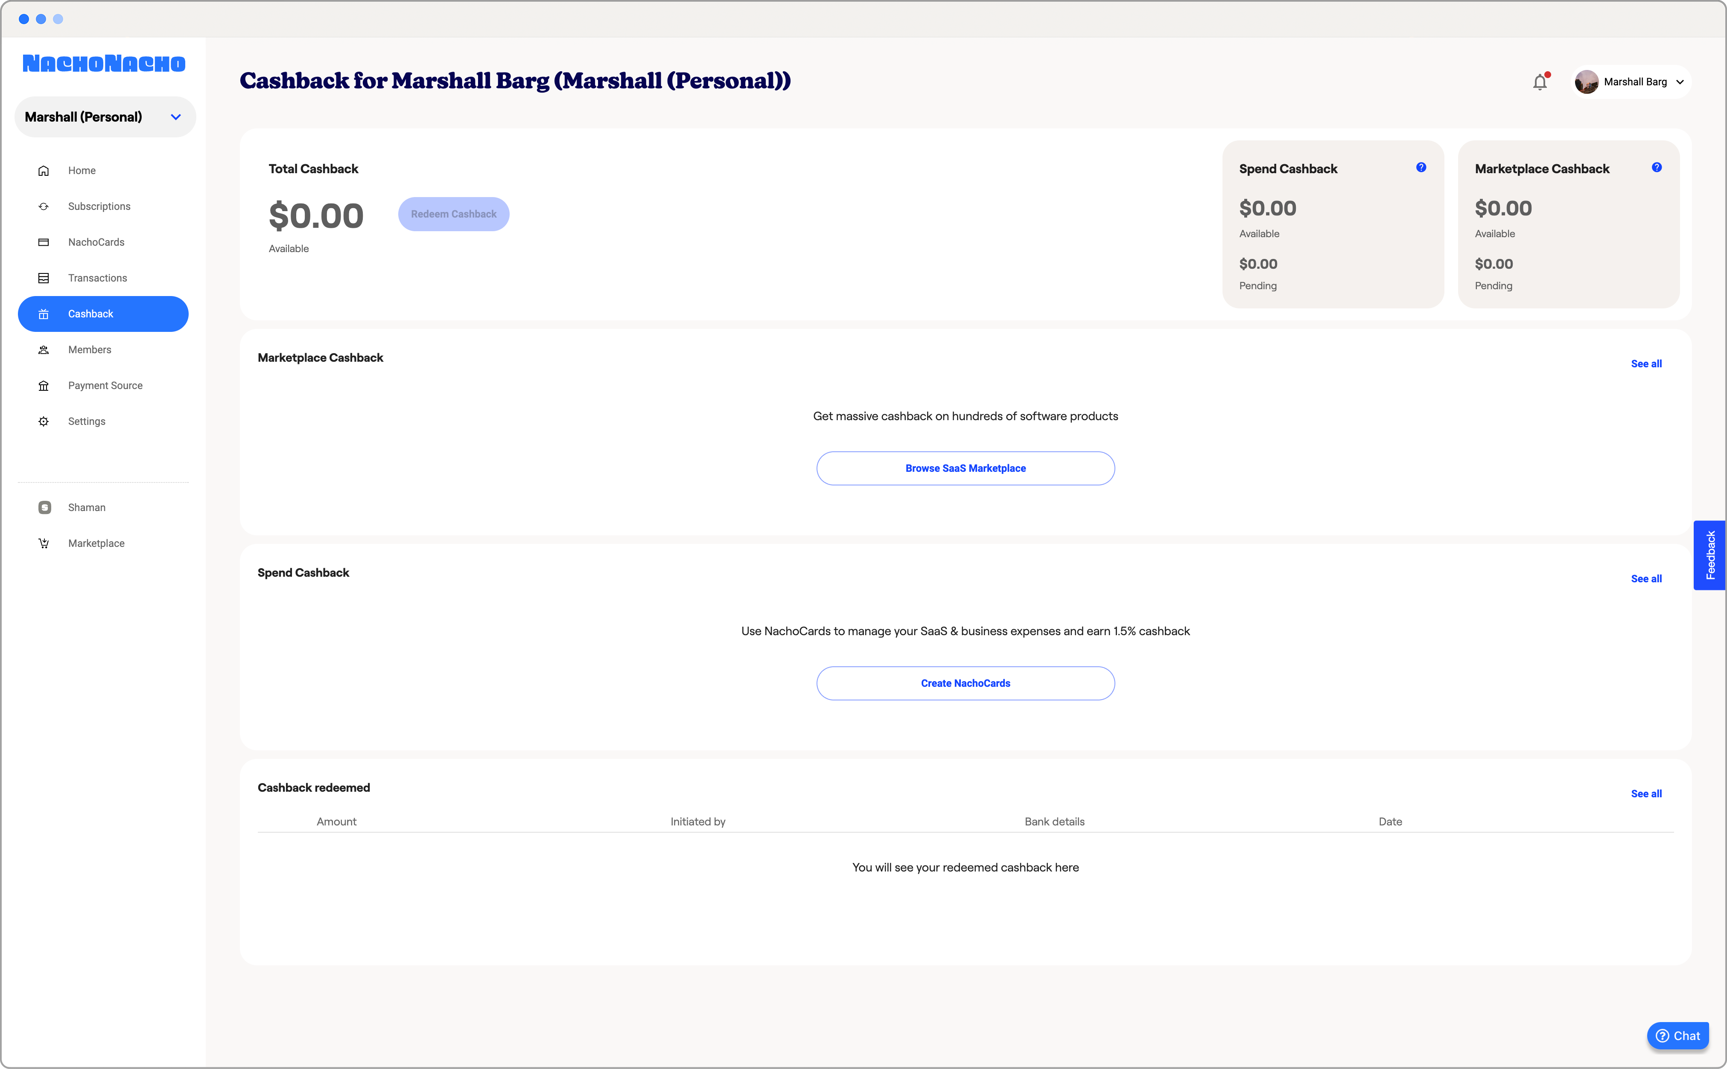Click See all for Cashback redeemed
Viewport: 1727px width, 1069px height.
[1645, 793]
